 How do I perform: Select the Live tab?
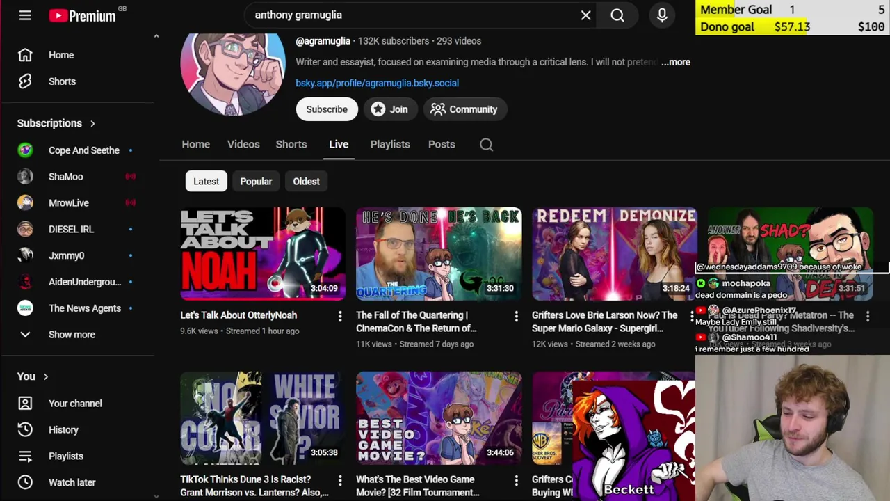coord(339,144)
